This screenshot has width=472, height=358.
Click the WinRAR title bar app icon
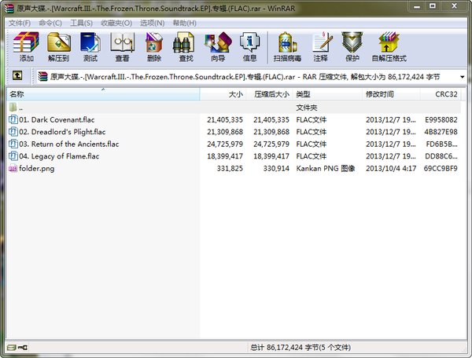(x=9, y=9)
